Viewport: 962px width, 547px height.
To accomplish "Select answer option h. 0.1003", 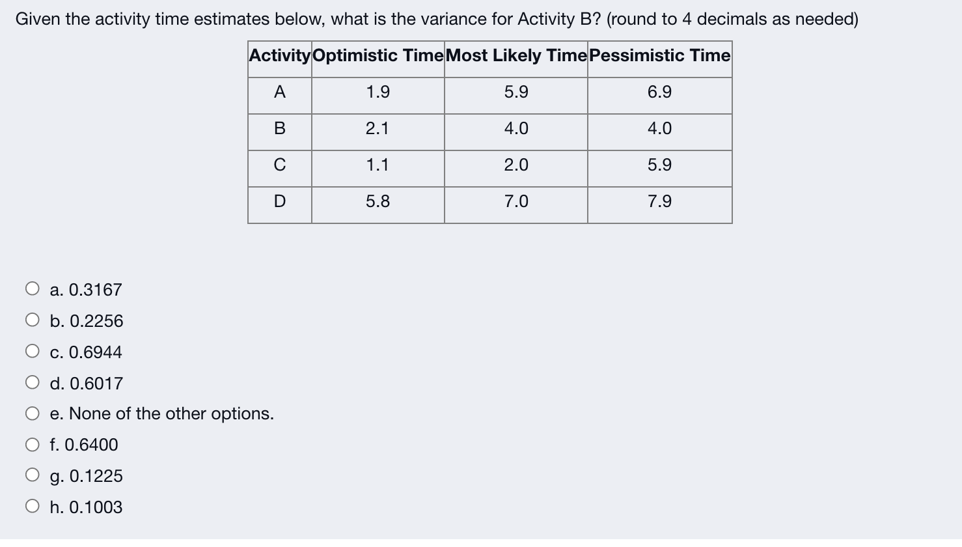I will [x=32, y=506].
